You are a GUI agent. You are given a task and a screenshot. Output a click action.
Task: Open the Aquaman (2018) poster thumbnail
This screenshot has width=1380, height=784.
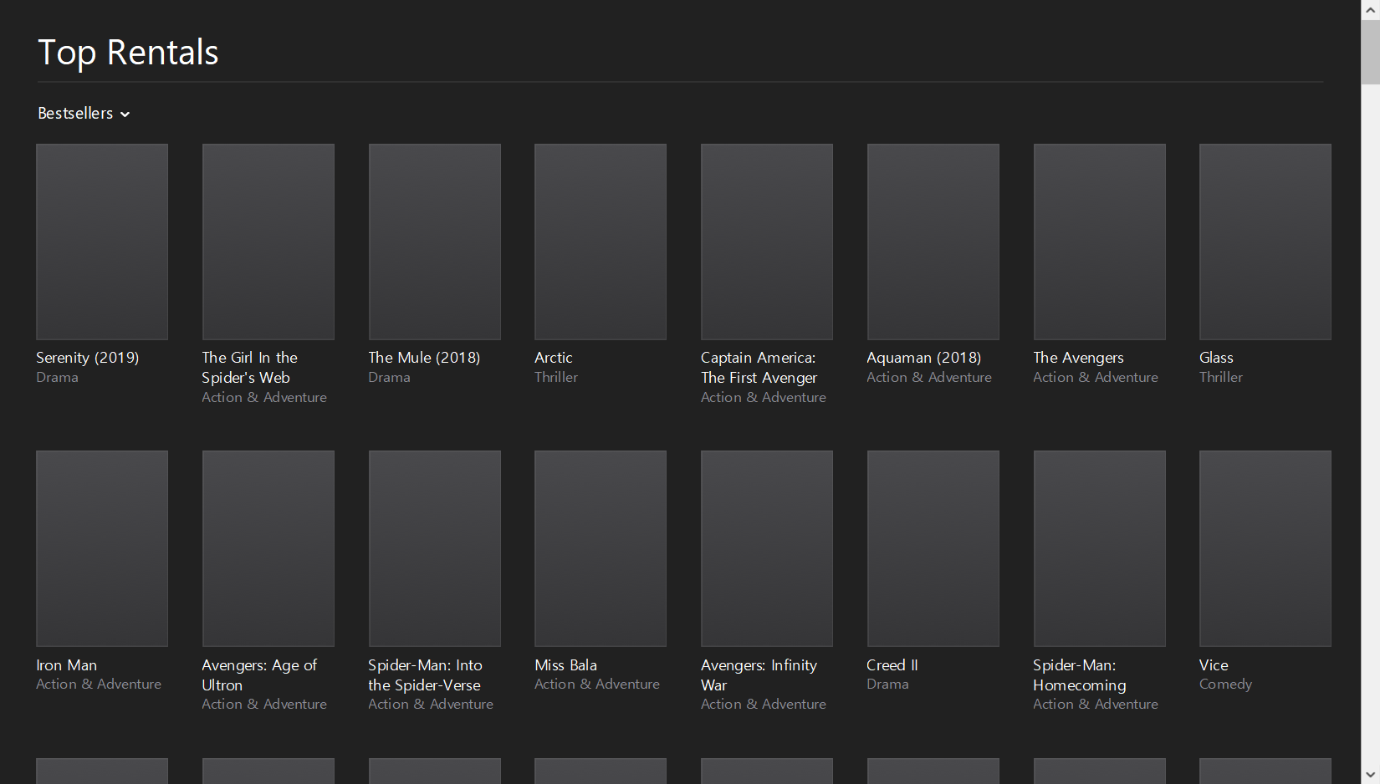click(x=933, y=242)
